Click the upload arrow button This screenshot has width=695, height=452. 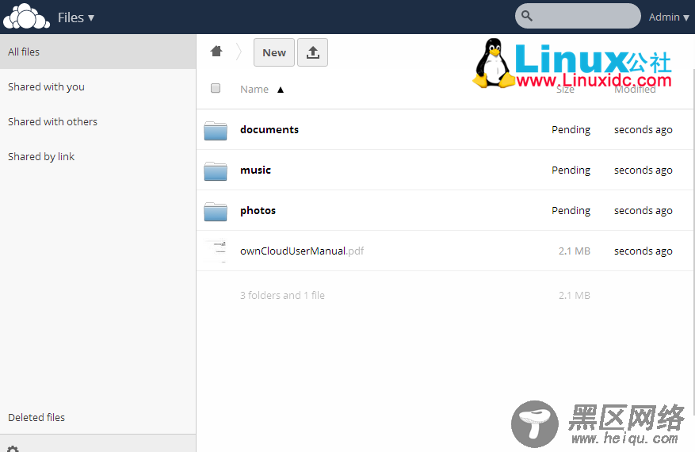coord(312,52)
